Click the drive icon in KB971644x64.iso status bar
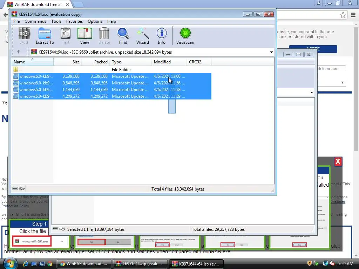 pos(15,188)
